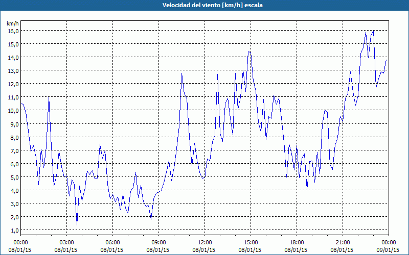This screenshot has height=255, width=409.
Task: Click the 15,0 y-axis label
Action: tap(13, 44)
